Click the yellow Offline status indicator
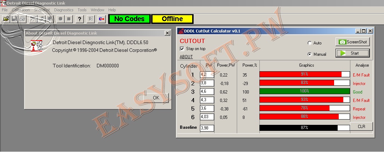 (x=172, y=19)
